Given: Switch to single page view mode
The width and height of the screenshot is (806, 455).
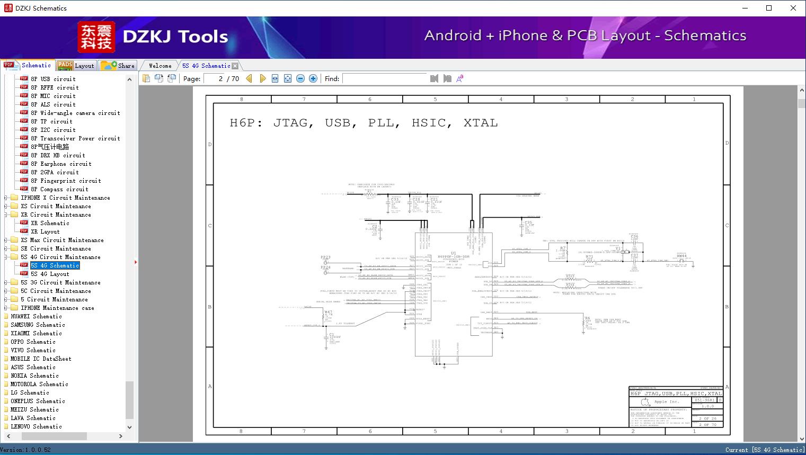Looking at the screenshot, I should [146, 78].
